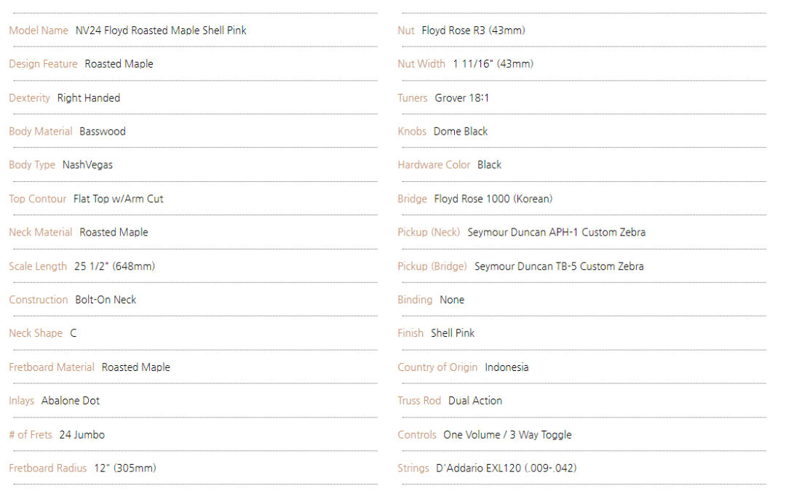Click the Floyd Rose R3 (43mm) nut value
Viewport: 786px width, 491px height.
pos(474,31)
